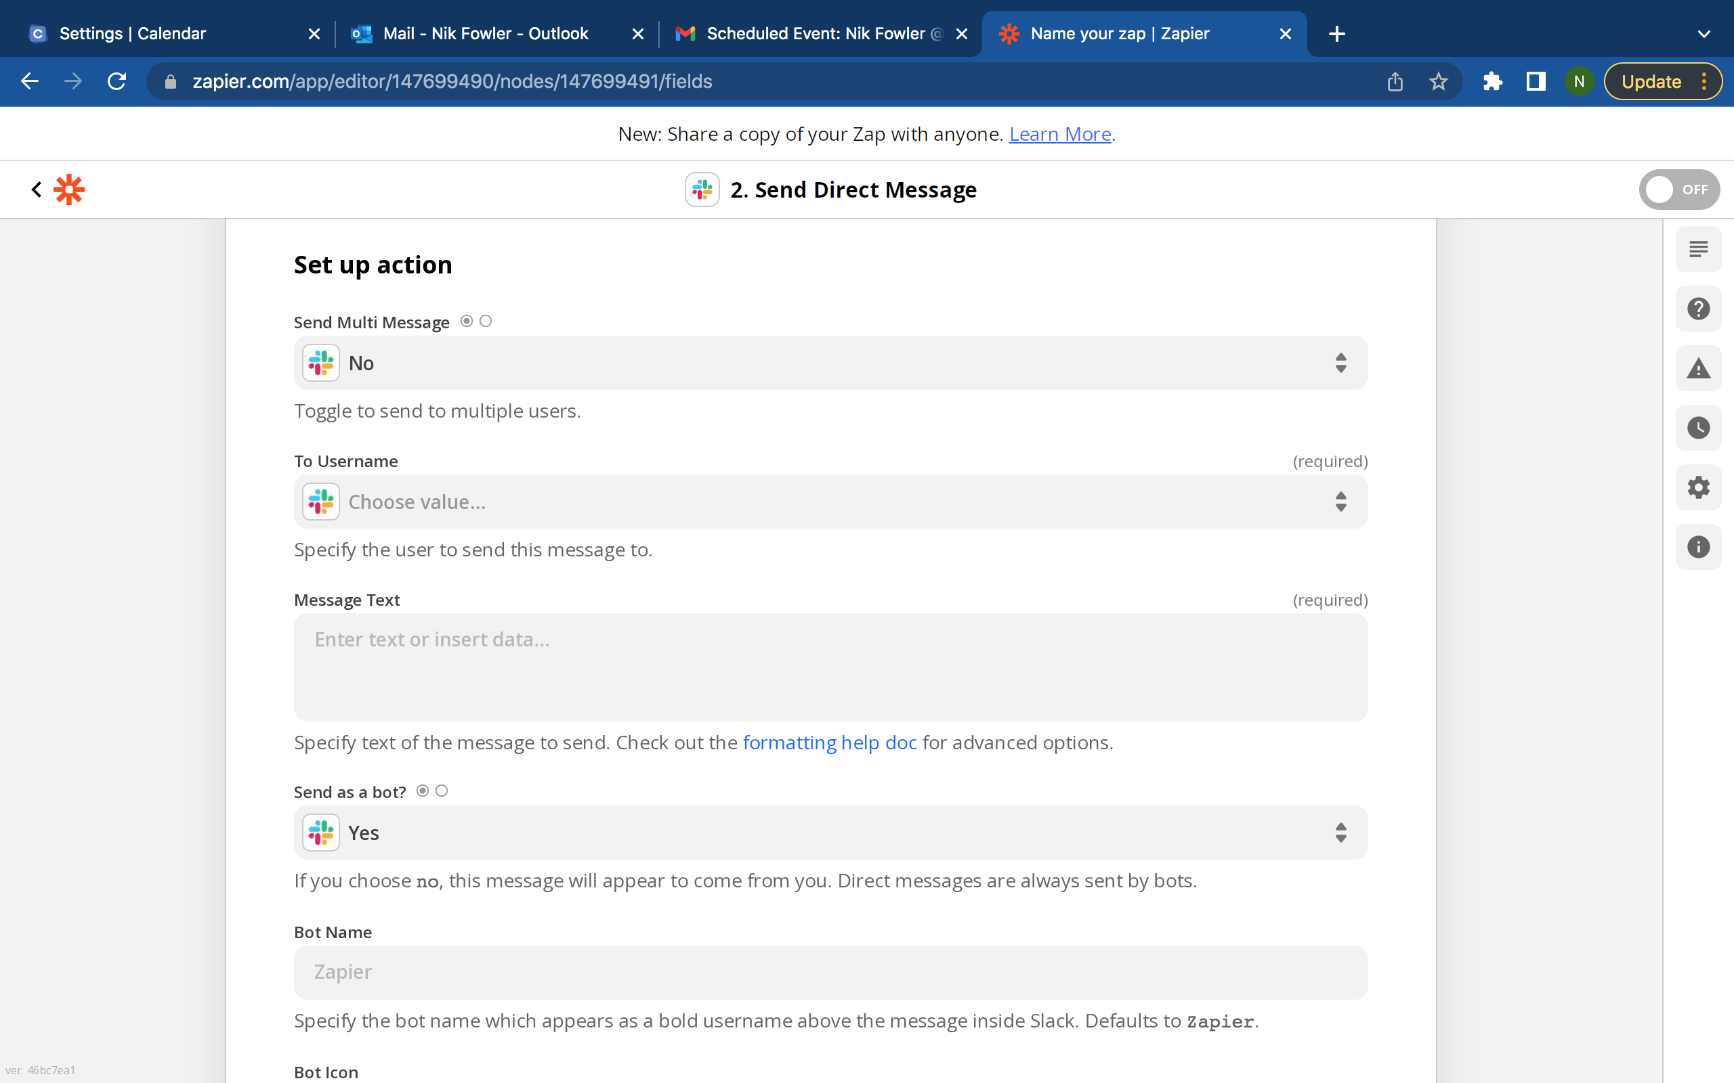1734x1083 pixels.
Task: Open the help panel in the sidebar
Action: 1699,308
